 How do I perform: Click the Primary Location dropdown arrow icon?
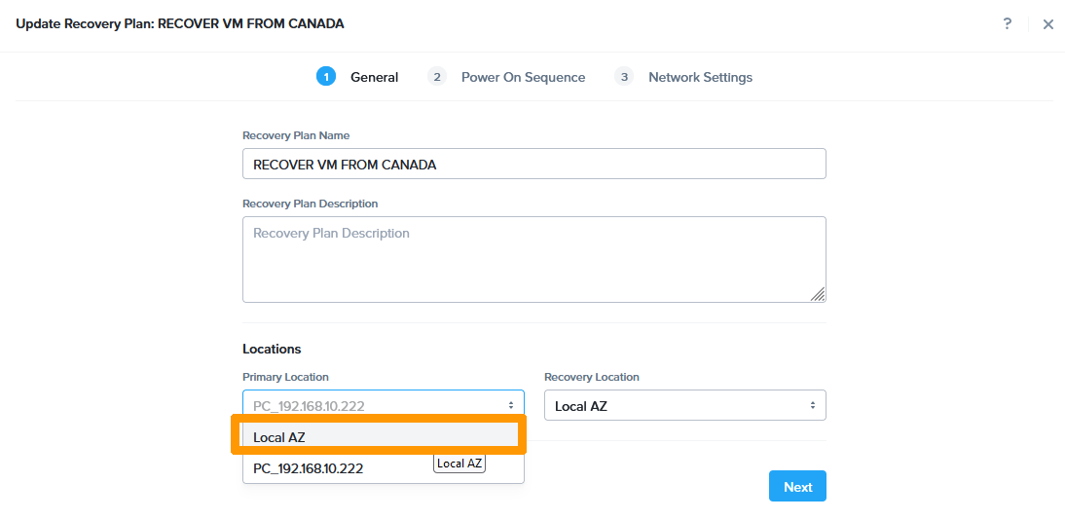[510, 405]
